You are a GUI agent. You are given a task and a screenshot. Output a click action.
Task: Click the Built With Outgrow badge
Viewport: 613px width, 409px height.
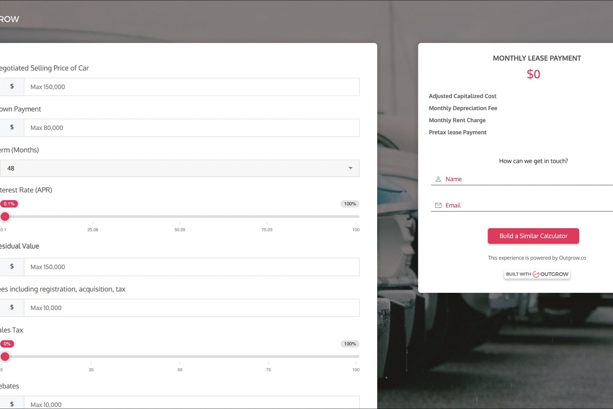point(537,274)
